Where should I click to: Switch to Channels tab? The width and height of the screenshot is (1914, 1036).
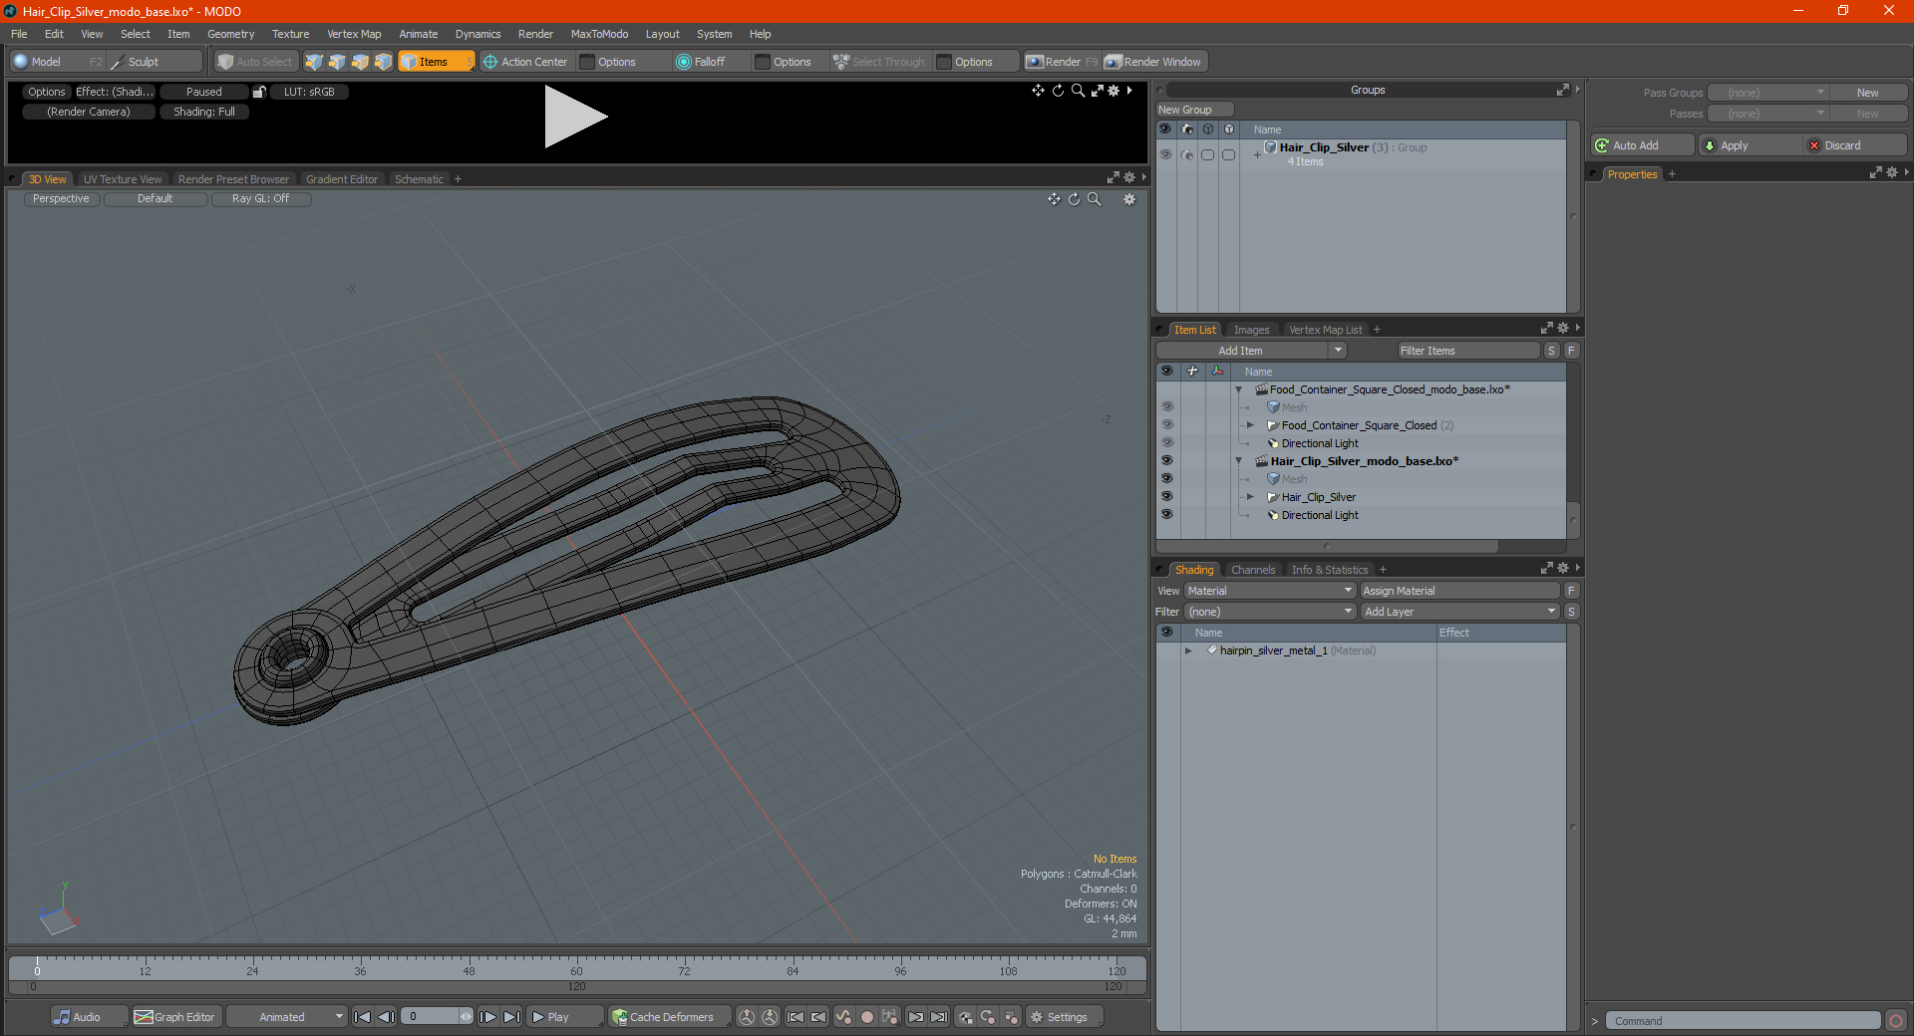click(x=1253, y=570)
